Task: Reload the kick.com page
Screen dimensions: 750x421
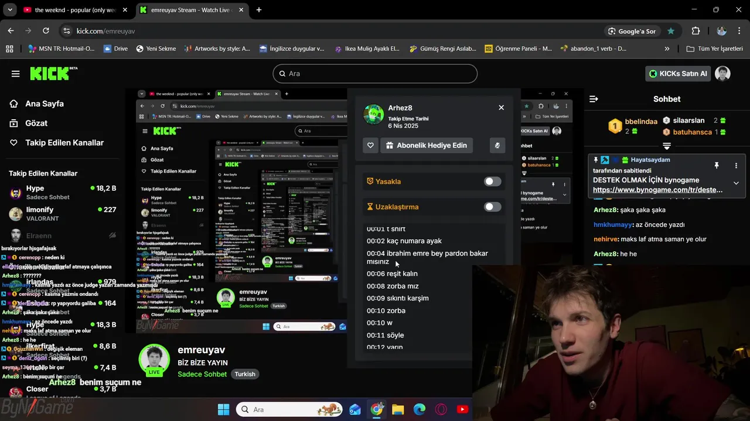Action: pyautogui.click(x=46, y=31)
